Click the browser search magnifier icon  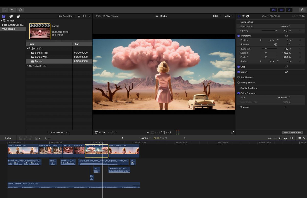pyautogui.click(x=90, y=16)
